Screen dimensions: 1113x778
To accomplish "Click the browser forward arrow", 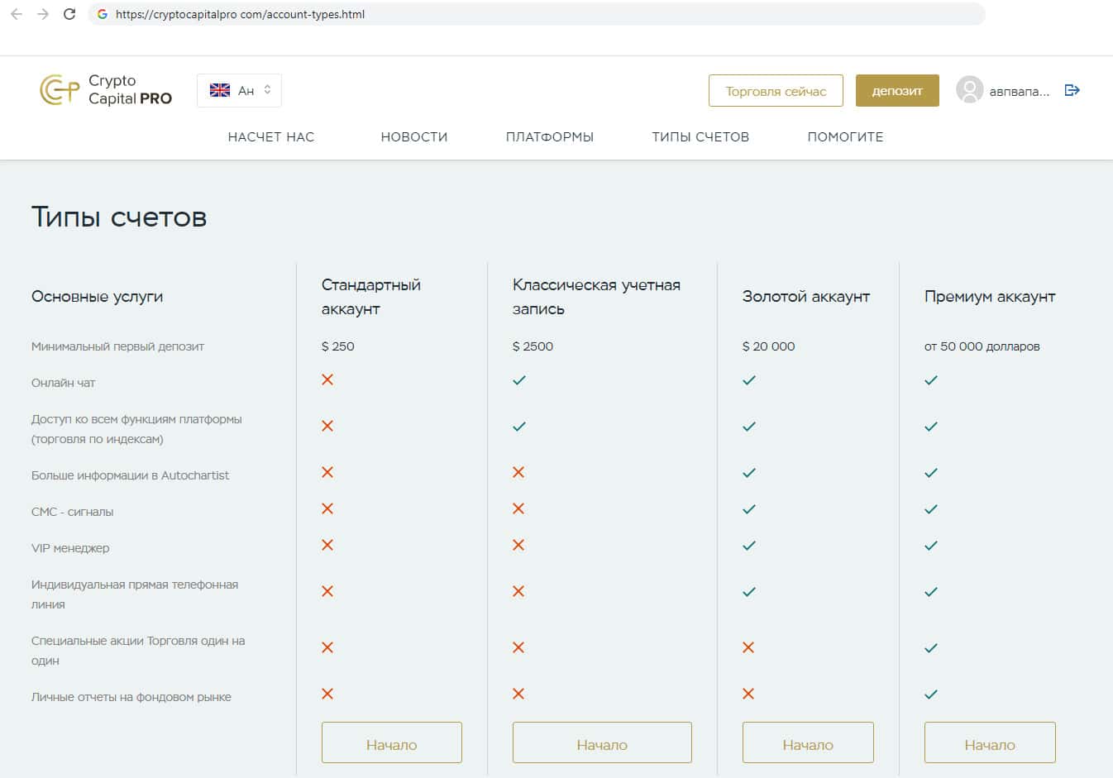I will point(43,14).
